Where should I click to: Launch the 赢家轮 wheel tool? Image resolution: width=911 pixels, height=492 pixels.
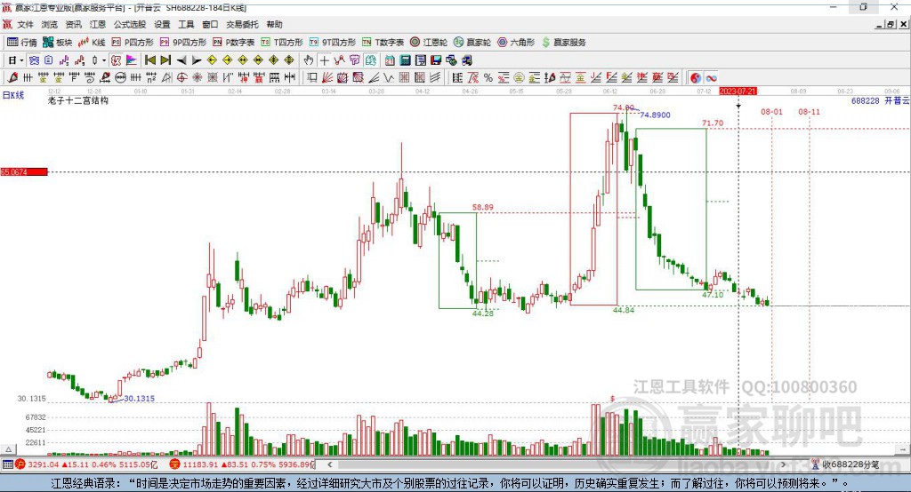(472, 43)
